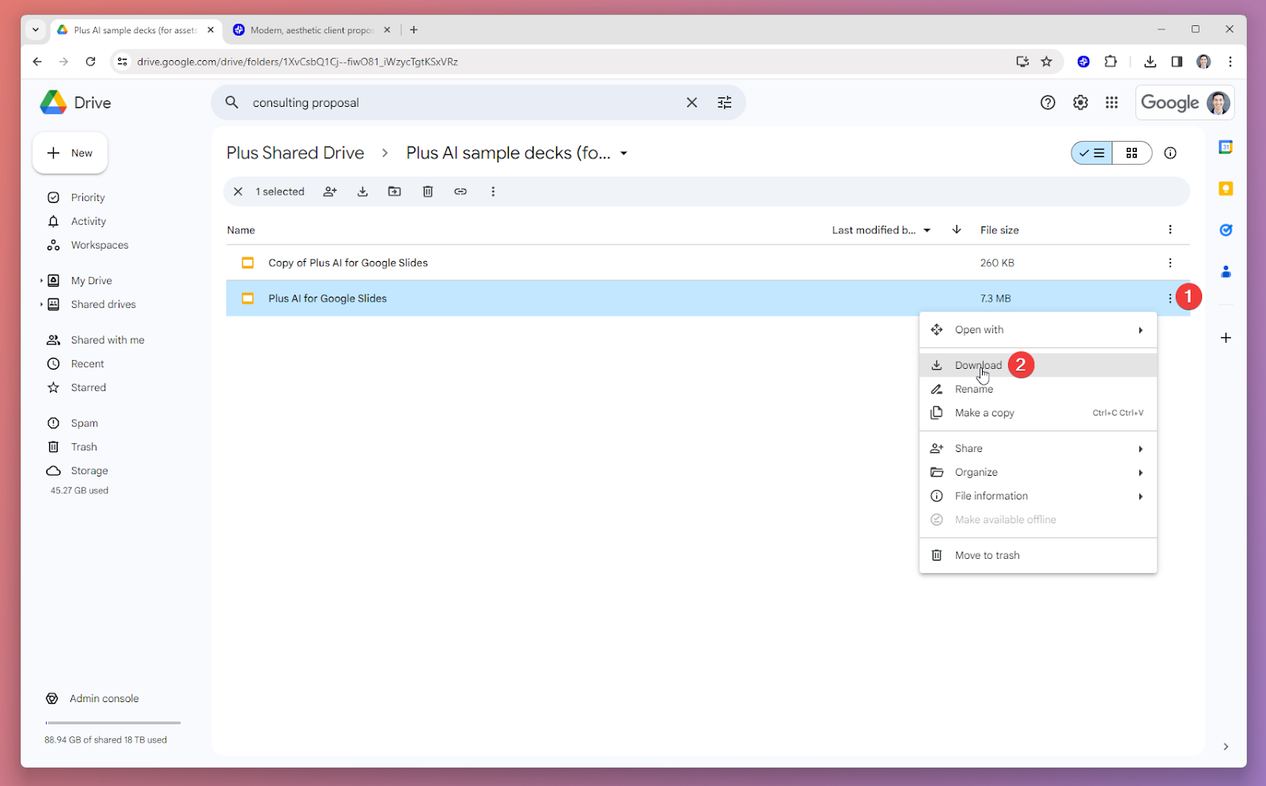Viewport: 1266px width, 786px height.
Task: Open Storage in sidebar
Action: click(x=89, y=470)
